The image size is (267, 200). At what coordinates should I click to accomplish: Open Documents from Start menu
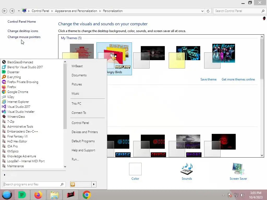click(79, 75)
